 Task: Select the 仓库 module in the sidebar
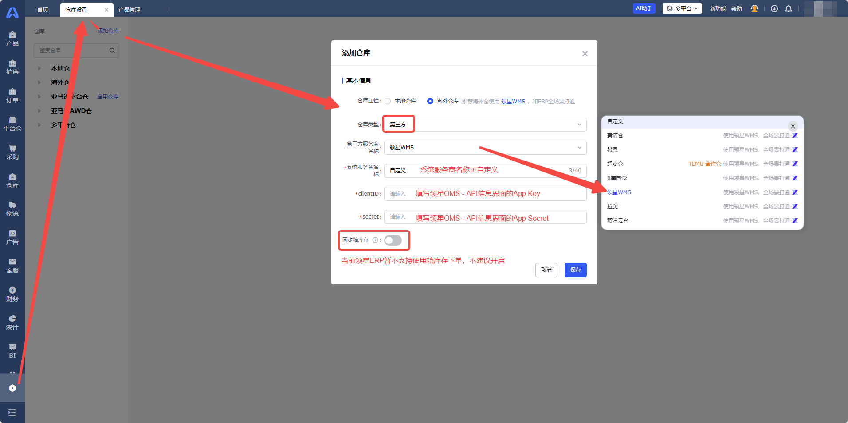point(12,181)
